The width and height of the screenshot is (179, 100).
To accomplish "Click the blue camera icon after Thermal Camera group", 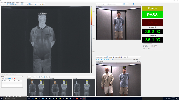I will (15, 4).
